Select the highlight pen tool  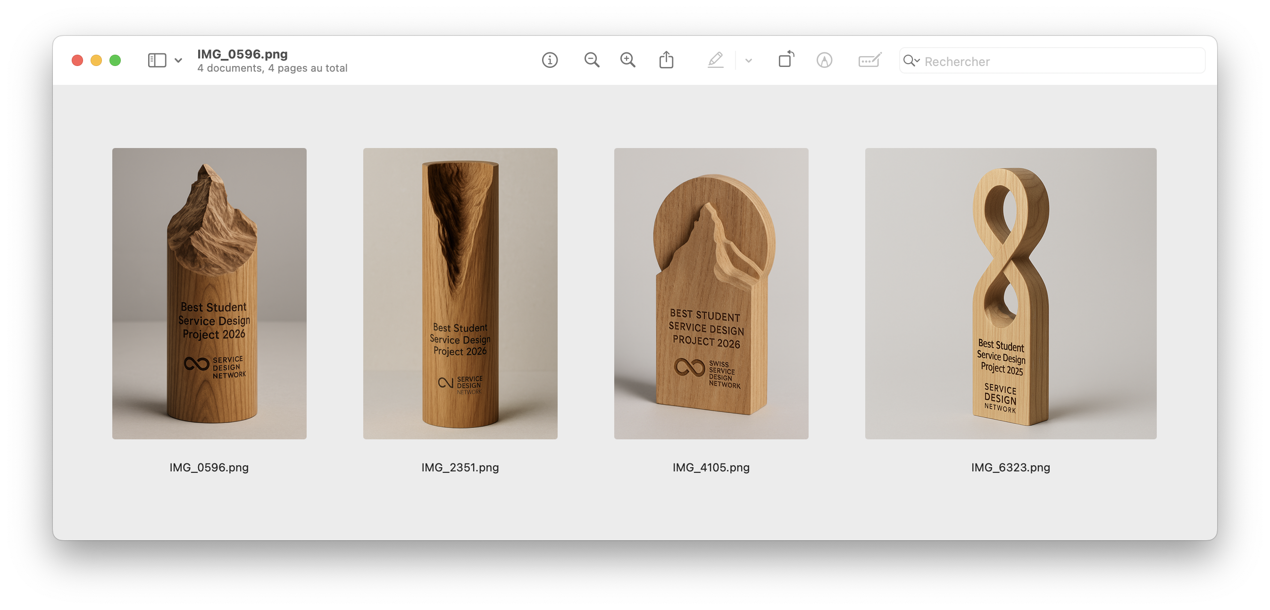pos(715,60)
